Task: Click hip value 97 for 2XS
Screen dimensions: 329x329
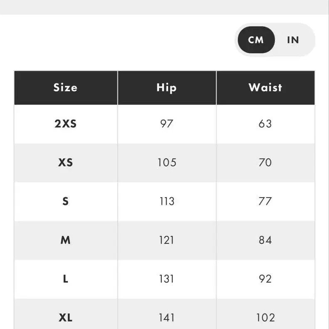Action: point(167,124)
